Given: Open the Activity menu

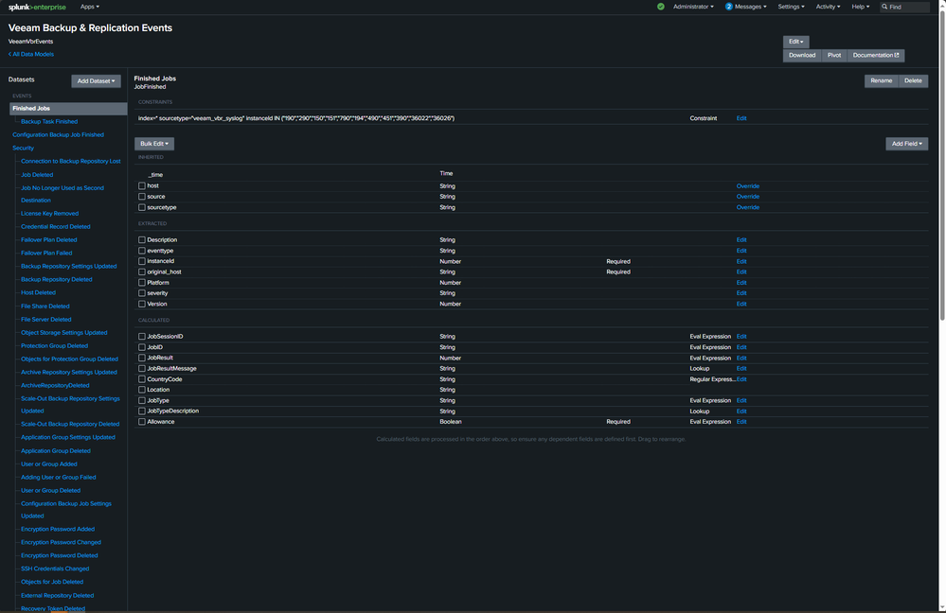Looking at the screenshot, I should tap(828, 7).
